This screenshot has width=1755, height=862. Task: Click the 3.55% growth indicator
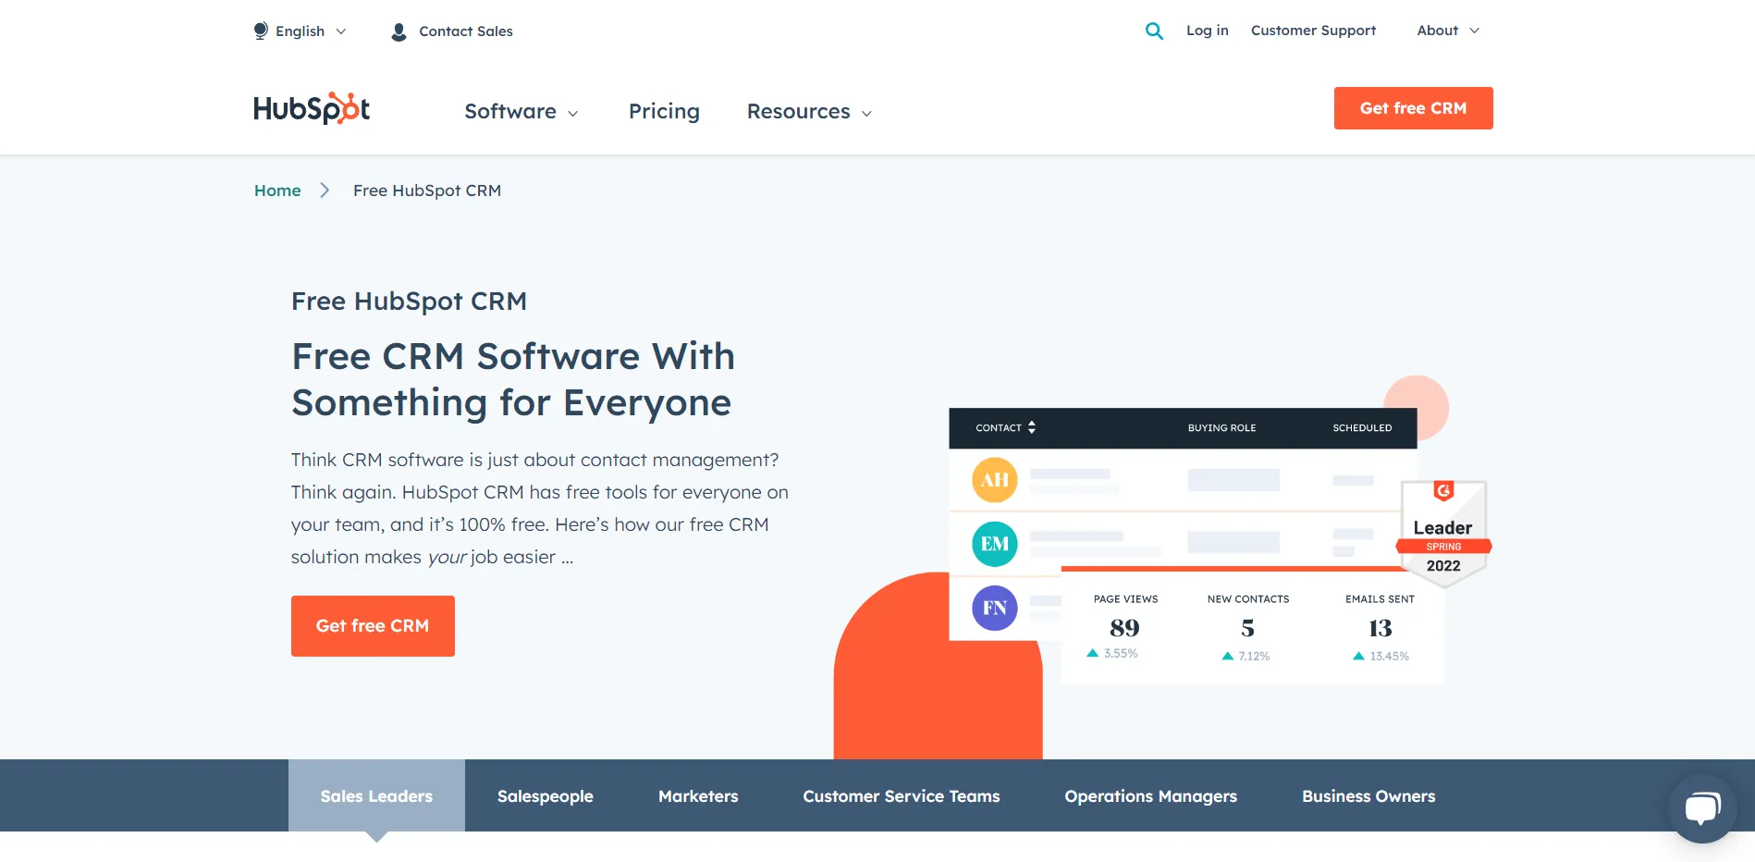tap(1112, 653)
